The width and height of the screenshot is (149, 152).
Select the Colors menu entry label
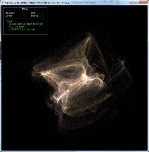coord(9,16)
